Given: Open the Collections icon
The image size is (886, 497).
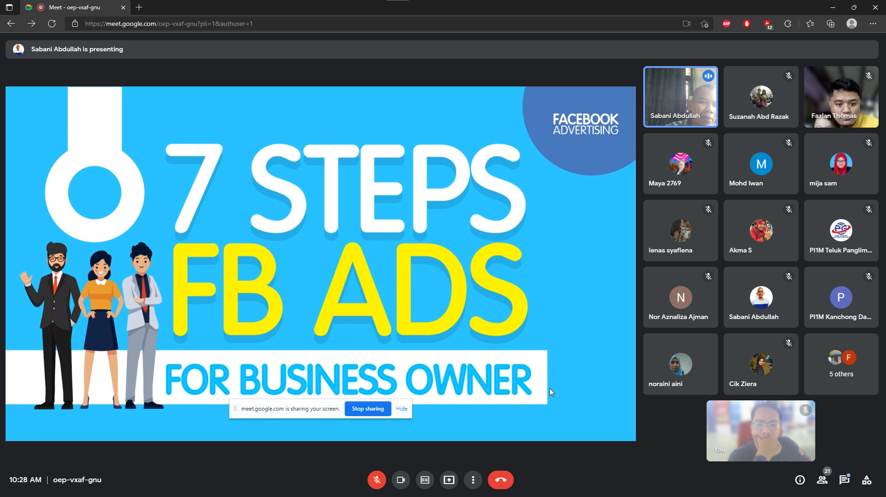Looking at the screenshot, I should point(831,24).
